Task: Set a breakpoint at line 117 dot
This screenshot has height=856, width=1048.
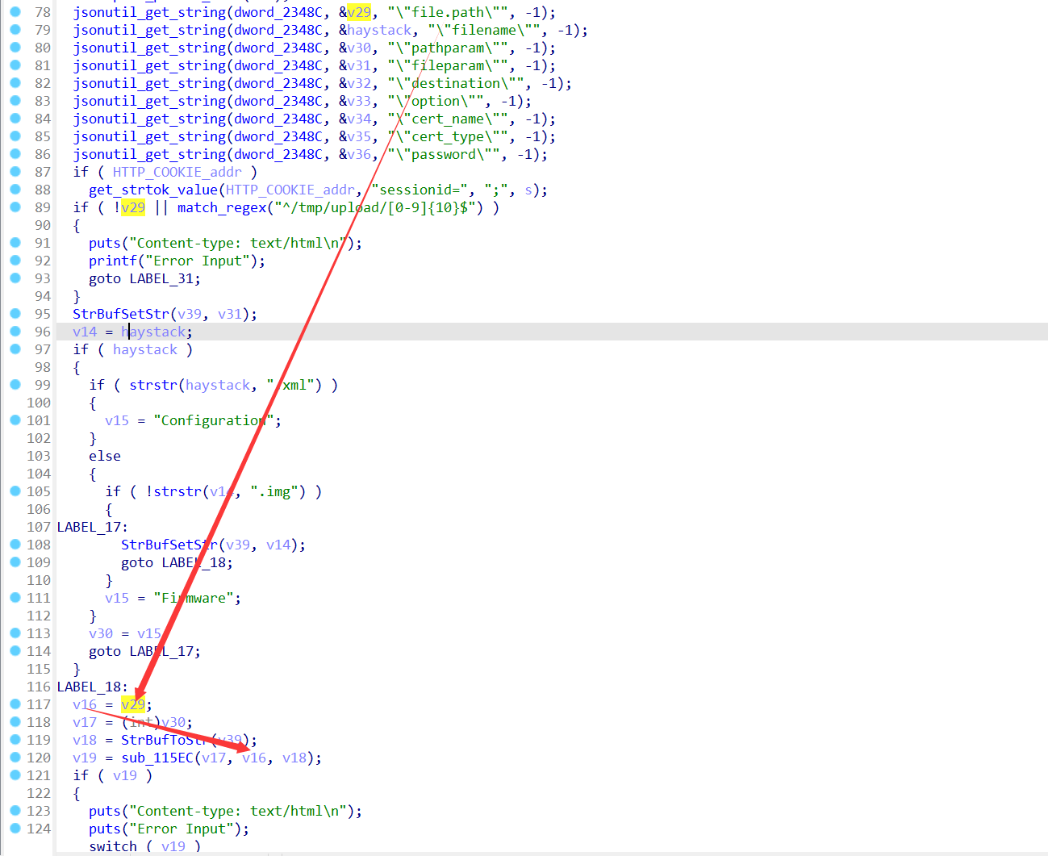Action: coord(15,704)
